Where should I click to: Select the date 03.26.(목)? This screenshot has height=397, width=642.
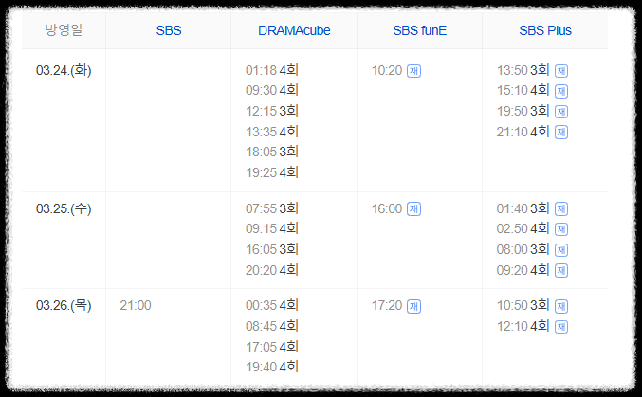pyautogui.click(x=64, y=305)
